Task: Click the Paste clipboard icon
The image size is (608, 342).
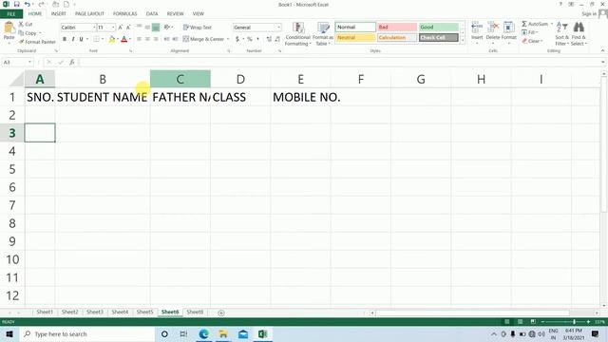Action: click(x=9, y=28)
